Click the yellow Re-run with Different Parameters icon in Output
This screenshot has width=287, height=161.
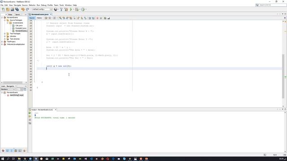pos(30,116)
